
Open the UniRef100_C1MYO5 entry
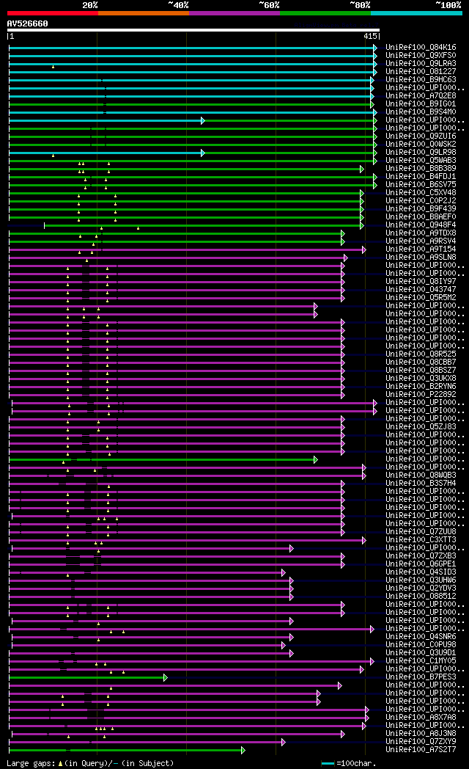[x=421, y=661]
